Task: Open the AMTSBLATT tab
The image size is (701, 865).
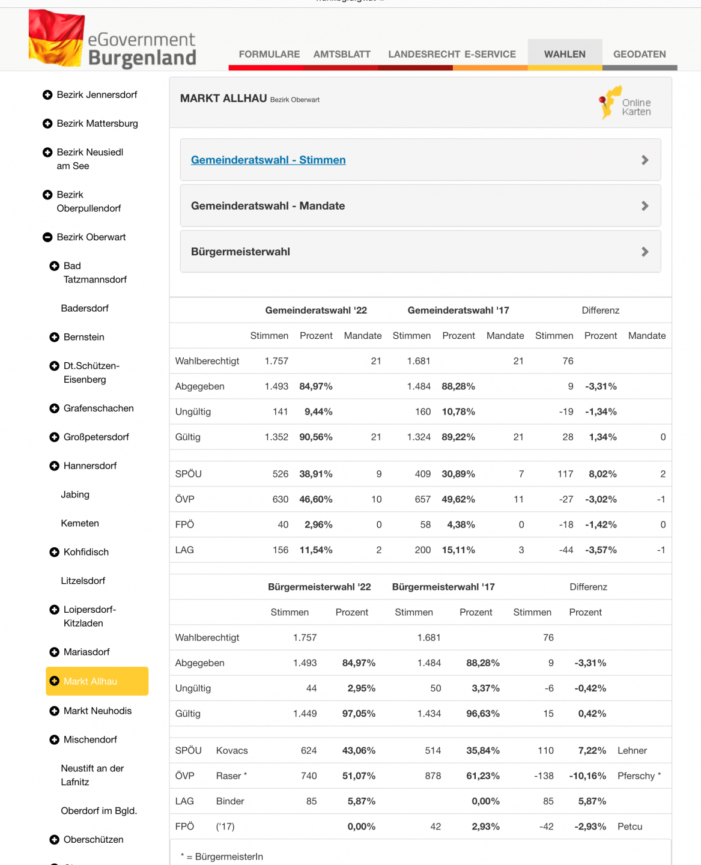Action: (x=342, y=54)
